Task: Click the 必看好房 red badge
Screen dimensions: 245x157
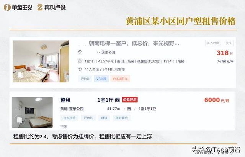Action: (x=130, y=99)
